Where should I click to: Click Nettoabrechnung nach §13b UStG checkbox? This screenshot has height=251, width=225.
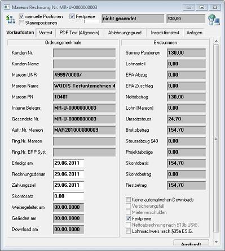pos(128,225)
